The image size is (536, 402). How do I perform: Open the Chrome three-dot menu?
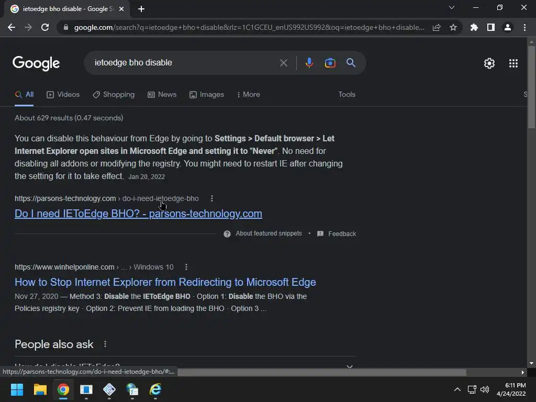coord(524,27)
